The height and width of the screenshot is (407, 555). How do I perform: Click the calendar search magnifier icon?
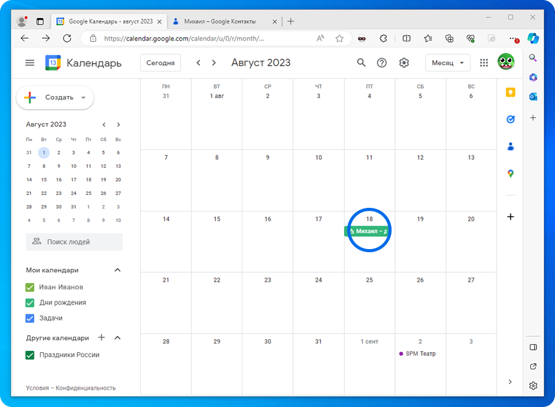point(361,63)
